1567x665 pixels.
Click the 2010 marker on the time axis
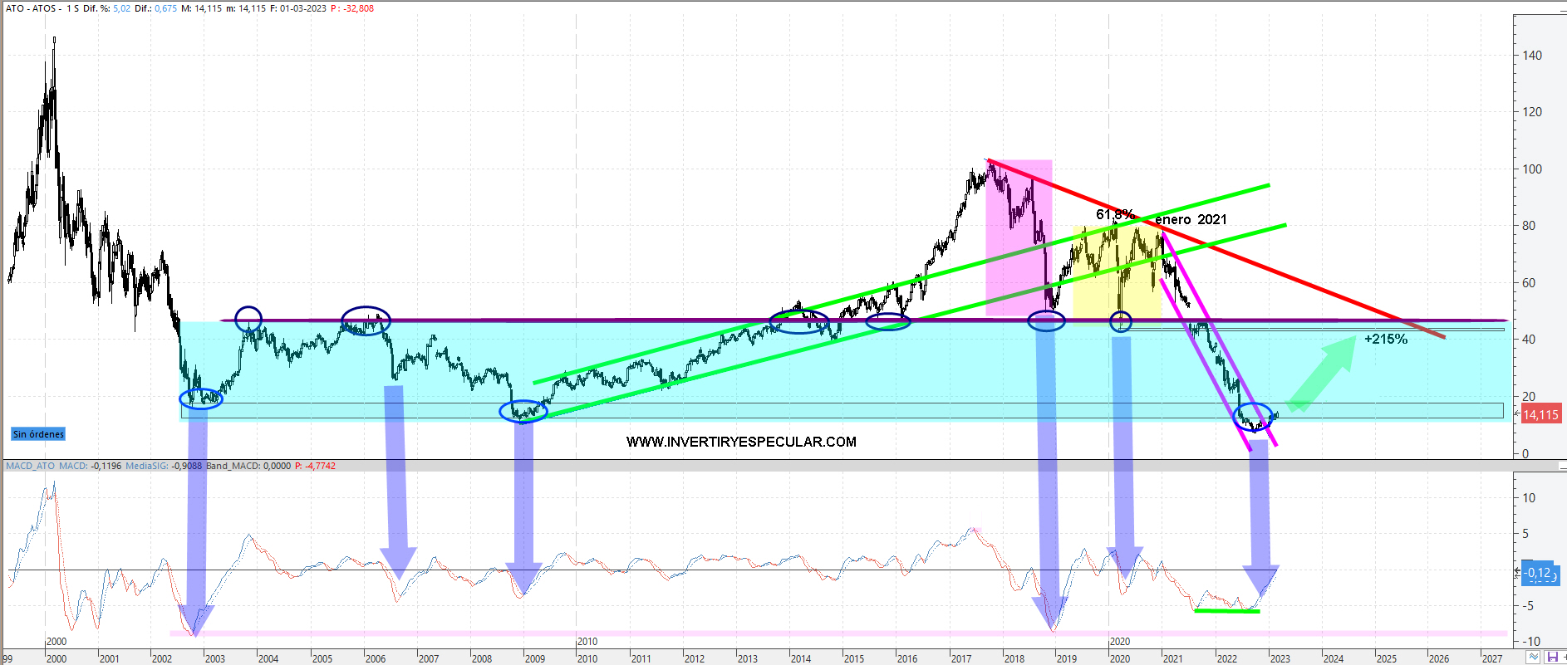tap(587, 642)
